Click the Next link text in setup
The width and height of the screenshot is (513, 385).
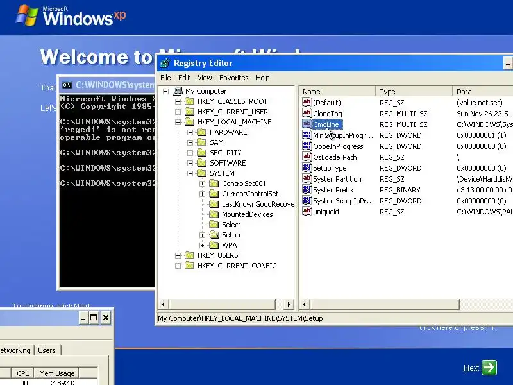click(471, 368)
